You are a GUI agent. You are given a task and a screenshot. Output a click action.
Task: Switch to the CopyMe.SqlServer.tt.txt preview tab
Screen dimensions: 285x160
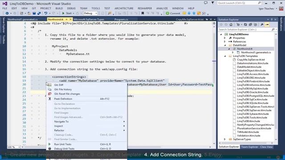[190, 20]
